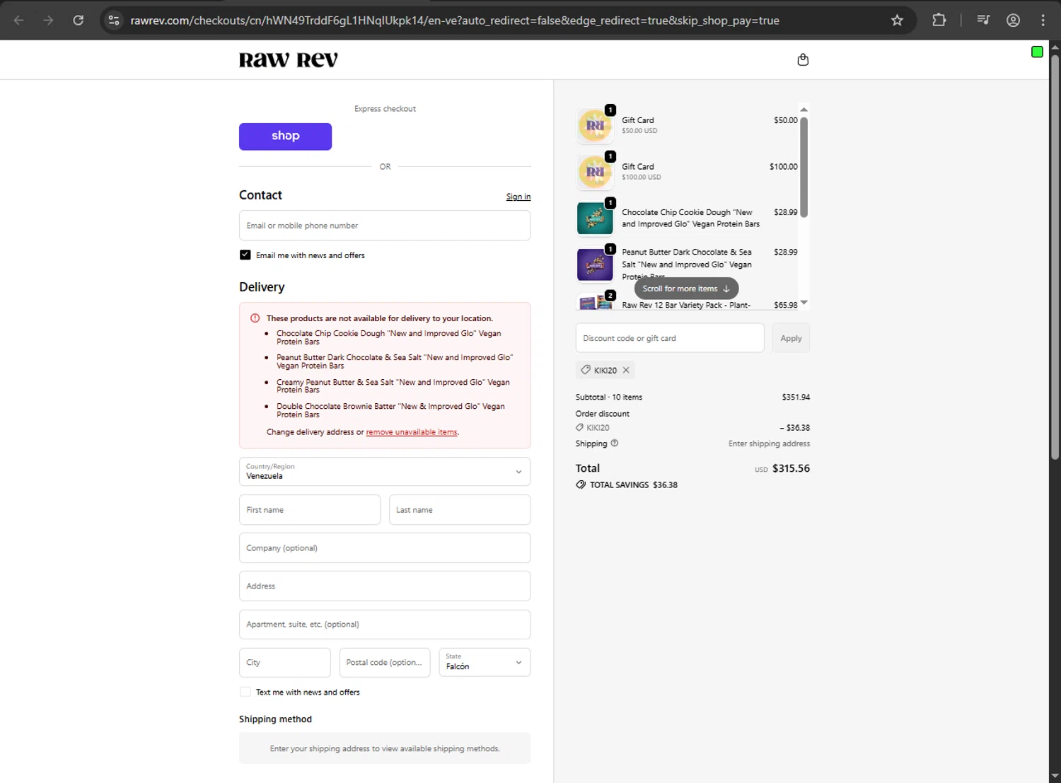The image size is (1061, 783).
Task: Click the subtotal amount $351.94
Action: 796,398
